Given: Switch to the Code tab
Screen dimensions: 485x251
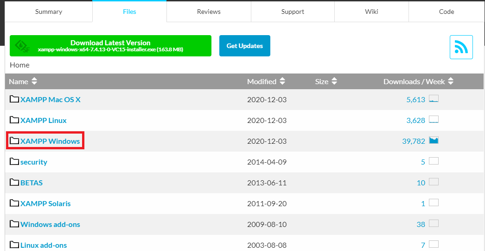Looking at the screenshot, I should point(447,12).
